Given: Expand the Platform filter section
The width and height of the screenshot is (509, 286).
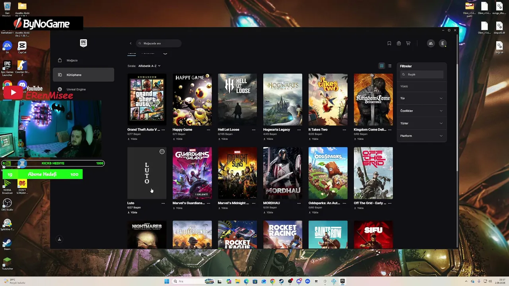Looking at the screenshot, I should (x=422, y=136).
